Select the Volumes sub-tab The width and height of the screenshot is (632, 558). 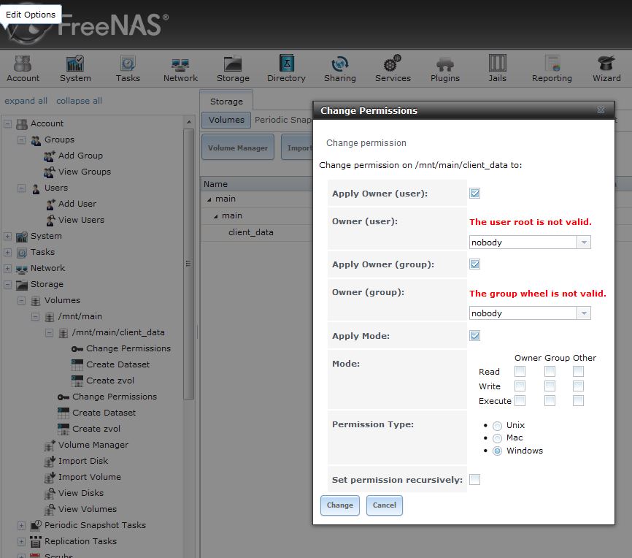(x=226, y=120)
